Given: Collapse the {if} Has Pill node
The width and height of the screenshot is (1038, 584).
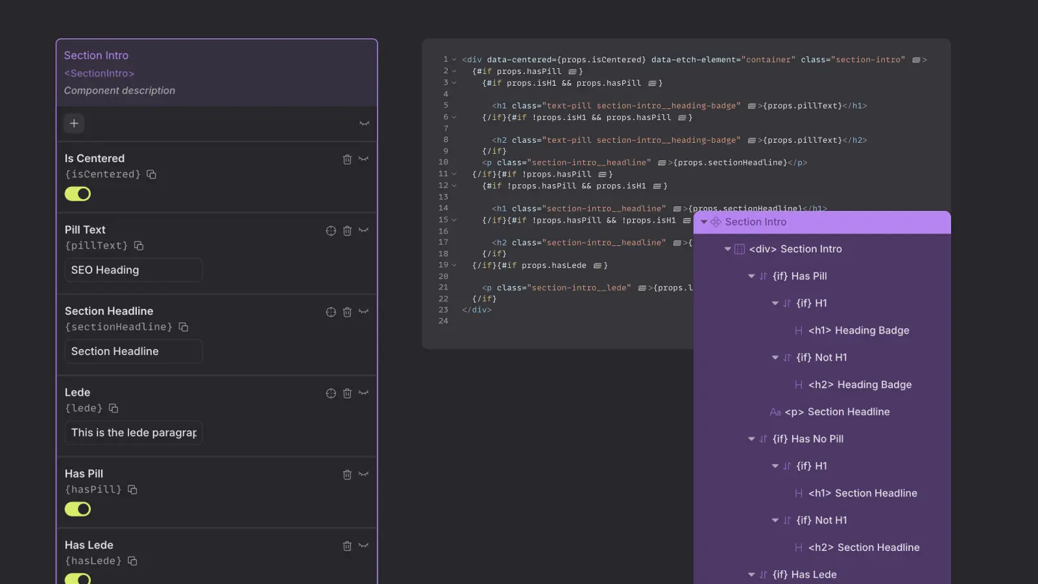Looking at the screenshot, I should coord(751,276).
